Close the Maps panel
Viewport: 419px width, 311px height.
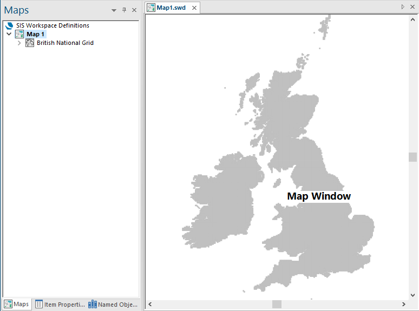click(x=134, y=10)
